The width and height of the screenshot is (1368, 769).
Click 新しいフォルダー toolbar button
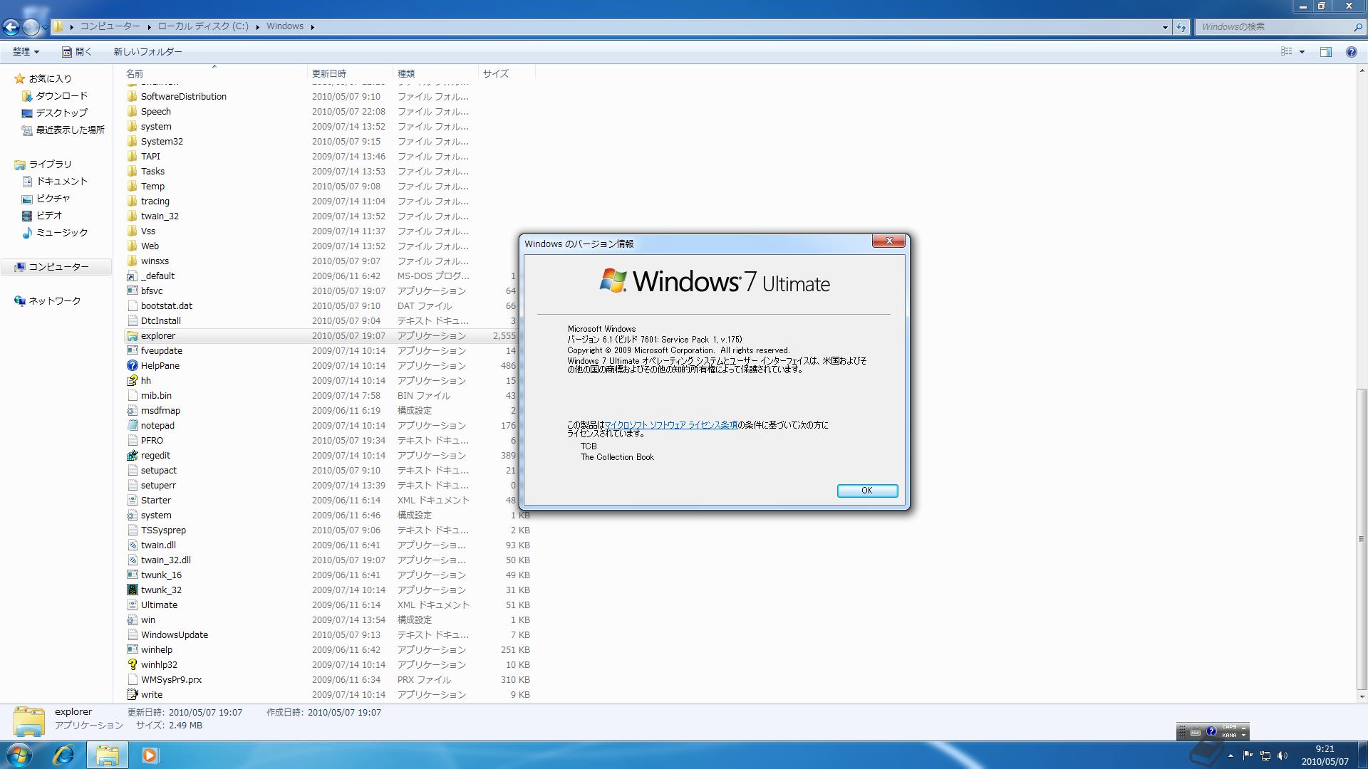tap(147, 51)
